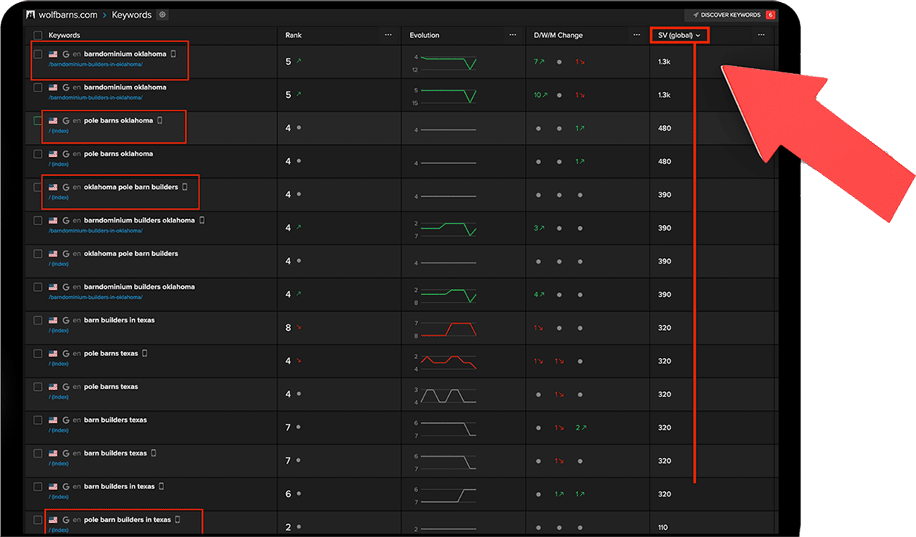This screenshot has width=916, height=537.
Task: Click the Discover Keywords button
Action: pyautogui.click(x=726, y=15)
